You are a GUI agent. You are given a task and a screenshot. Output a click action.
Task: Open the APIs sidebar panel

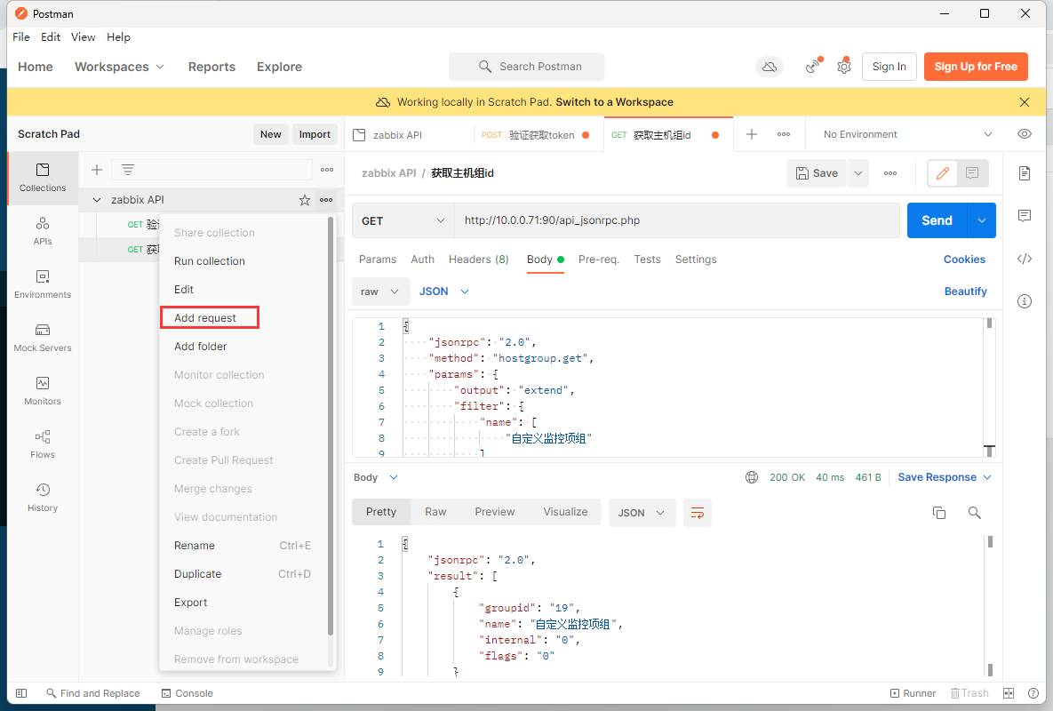coord(43,231)
